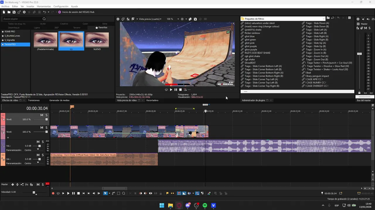This screenshot has width=375, height=210.
Task: Open Configuración menu
Action: click(61, 6)
